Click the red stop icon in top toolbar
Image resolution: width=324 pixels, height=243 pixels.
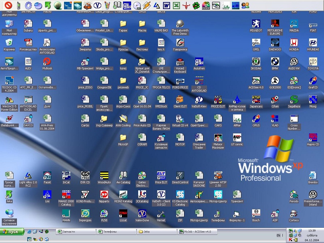8,5
